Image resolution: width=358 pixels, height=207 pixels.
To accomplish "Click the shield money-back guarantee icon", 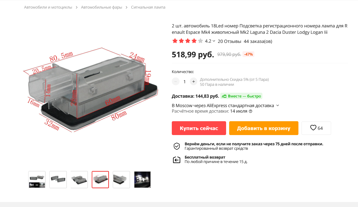I will 177,146.
